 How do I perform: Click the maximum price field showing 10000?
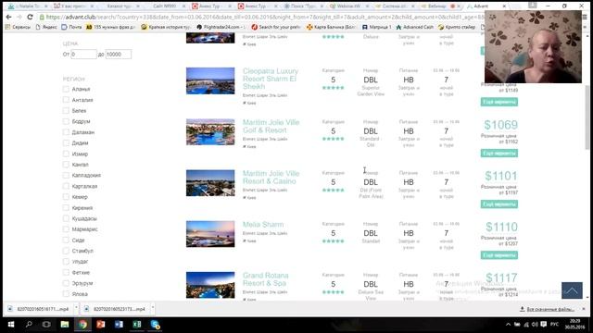coord(119,55)
